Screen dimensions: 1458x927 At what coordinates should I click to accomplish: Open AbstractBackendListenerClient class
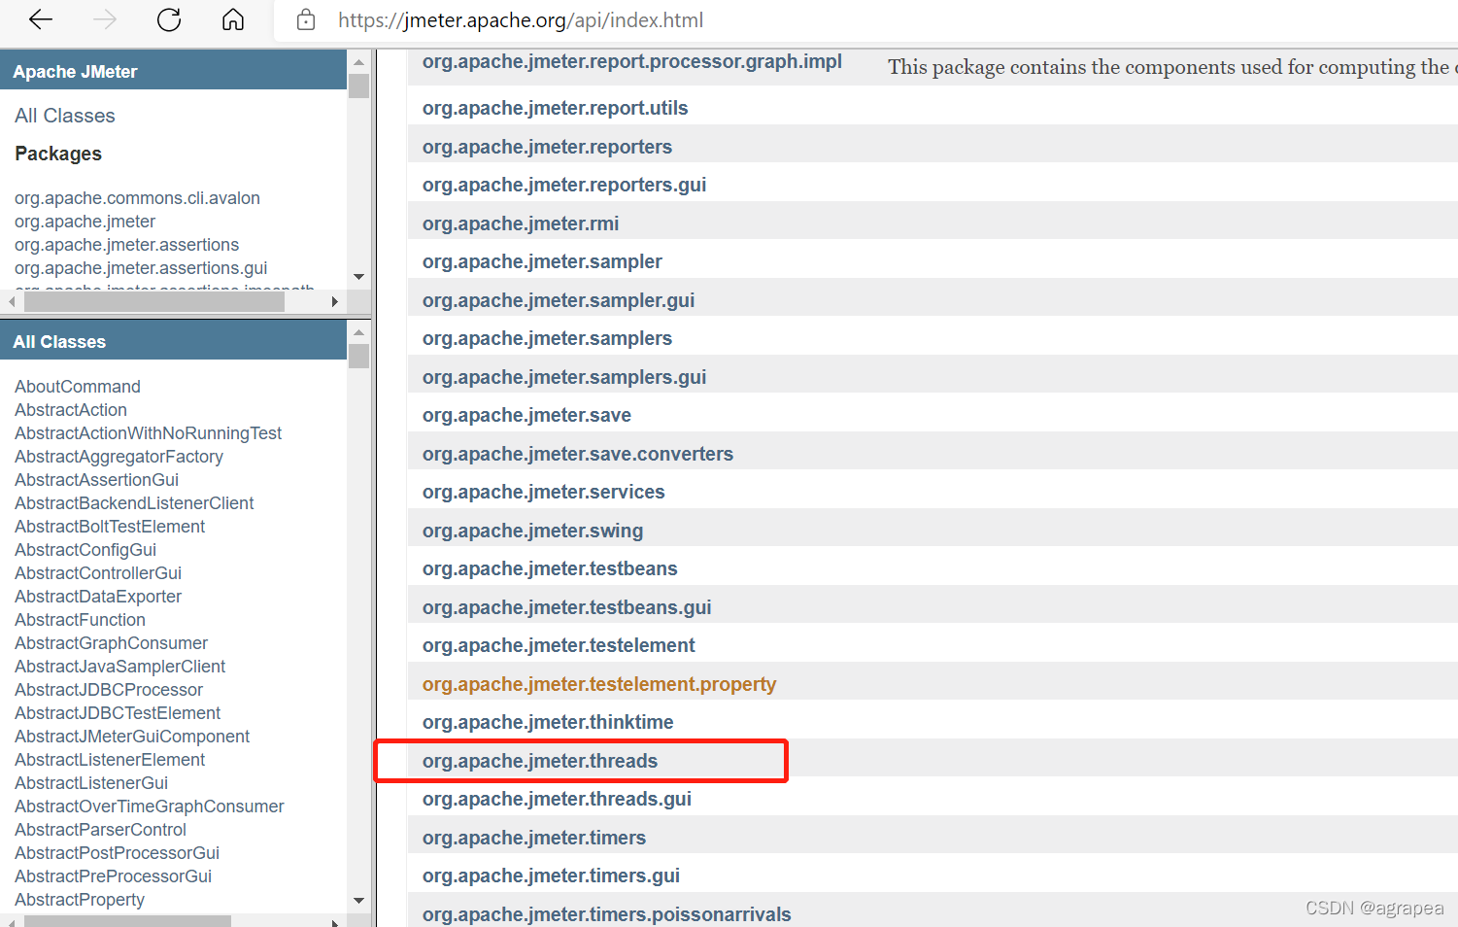[x=134, y=503]
